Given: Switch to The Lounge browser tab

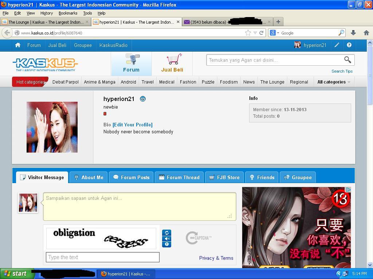Looking at the screenshot, I should point(45,22).
